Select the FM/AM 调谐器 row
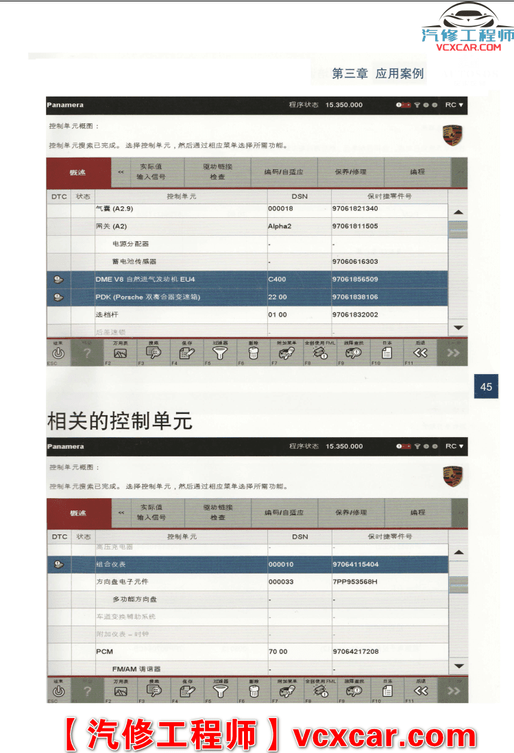 pyautogui.click(x=248, y=669)
